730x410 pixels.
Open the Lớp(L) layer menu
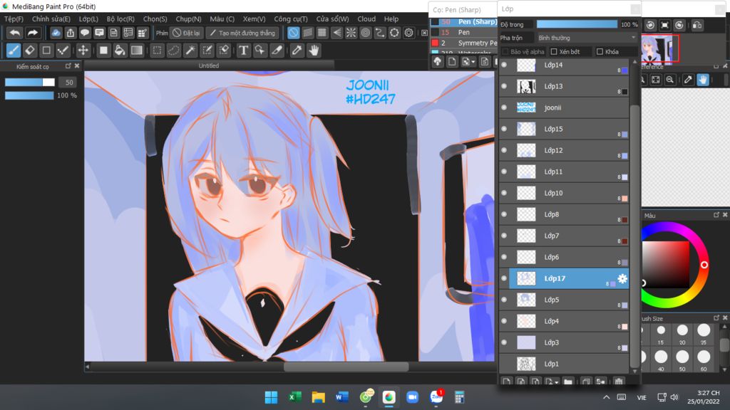click(x=88, y=19)
